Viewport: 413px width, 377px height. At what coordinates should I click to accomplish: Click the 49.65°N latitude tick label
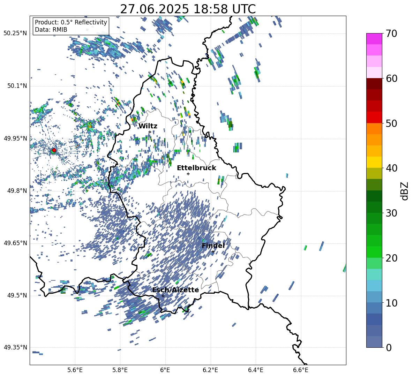coord(15,243)
